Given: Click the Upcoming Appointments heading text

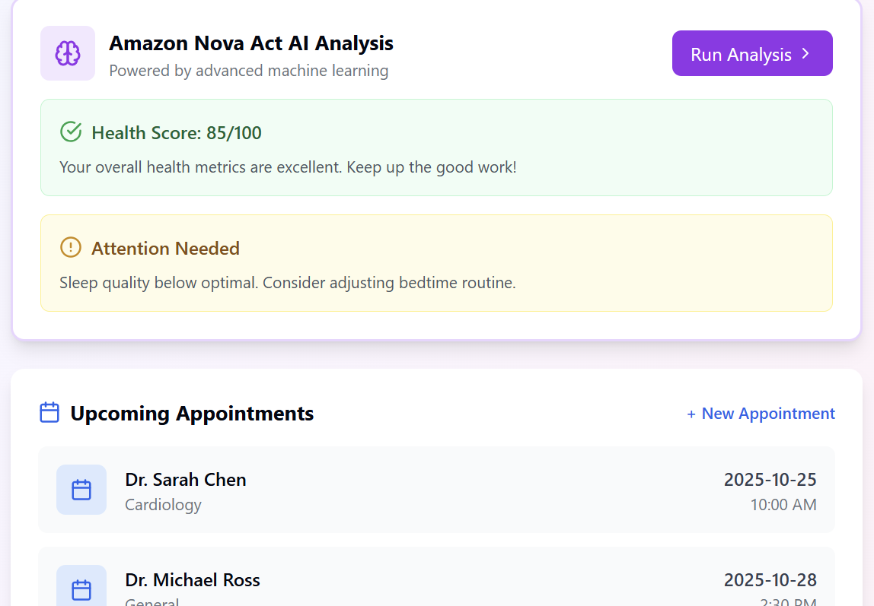Looking at the screenshot, I should [x=192, y=414].
